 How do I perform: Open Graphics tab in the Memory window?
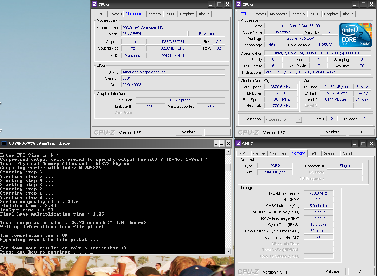pos(331,153)
